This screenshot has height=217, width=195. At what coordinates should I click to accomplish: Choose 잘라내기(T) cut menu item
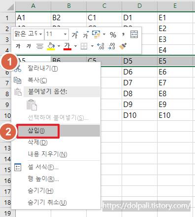pos(56,69)
